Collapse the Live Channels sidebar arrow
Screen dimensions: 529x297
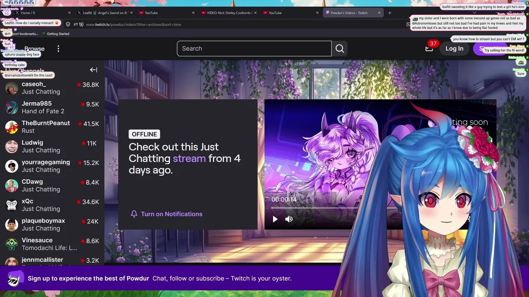tap(93, 70)
